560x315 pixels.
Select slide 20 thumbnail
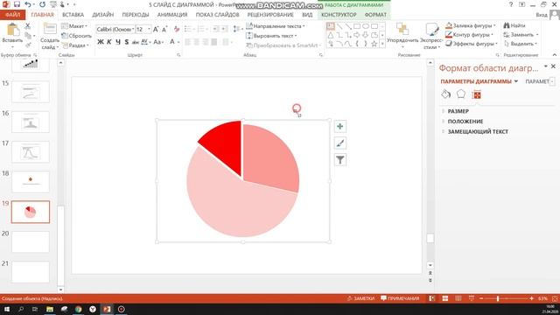click(x=31, y=241)
